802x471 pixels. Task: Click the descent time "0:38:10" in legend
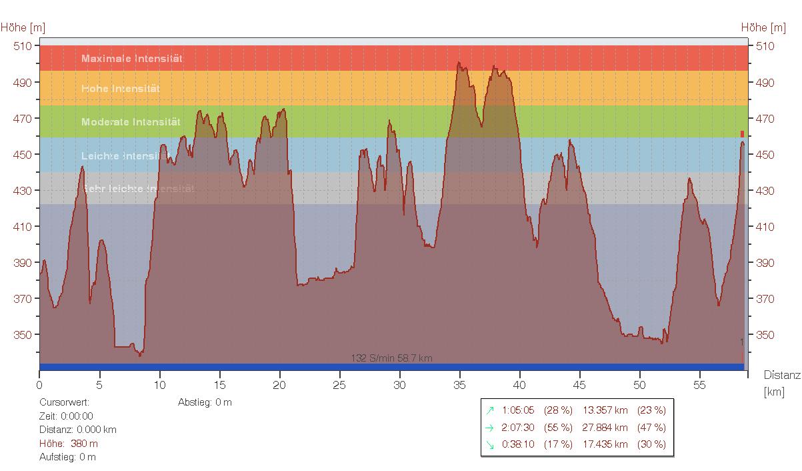click(x=518, y=444)
